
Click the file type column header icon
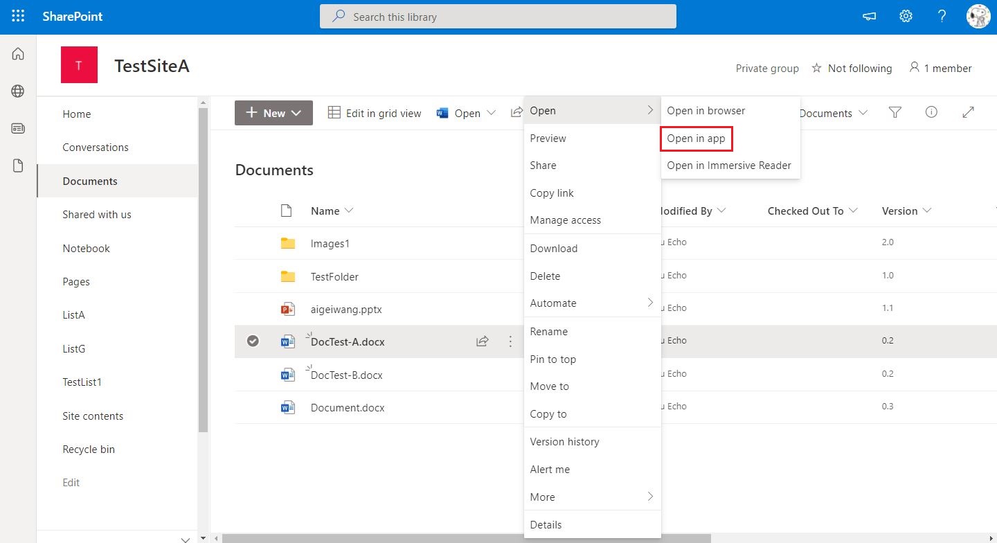286,211
